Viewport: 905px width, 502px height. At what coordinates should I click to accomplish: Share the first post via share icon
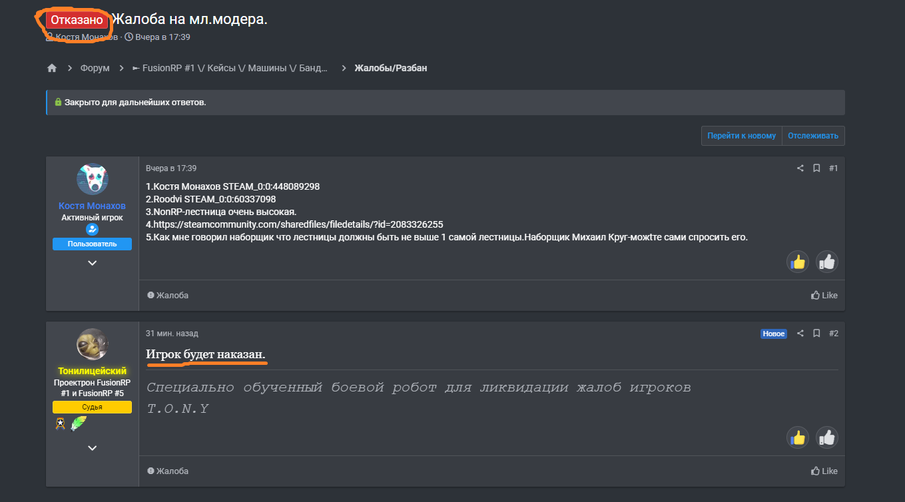pos(800,168)
